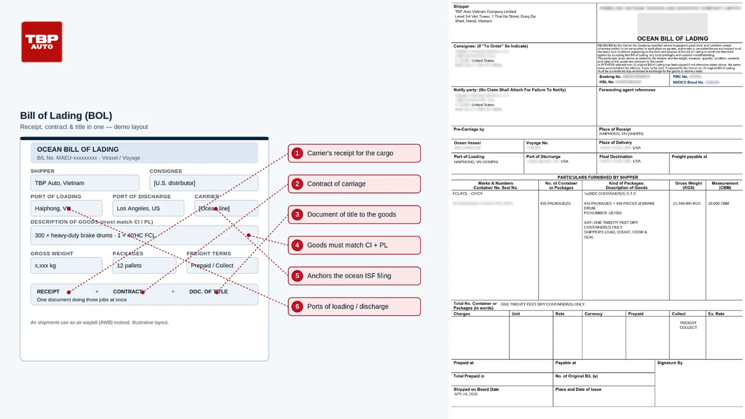Image resolution: width=745 pixels, height=419 pixels.
Task: Click the 'Anchors the ocean ISF filing' callout
Action: [x=354, y=276]
